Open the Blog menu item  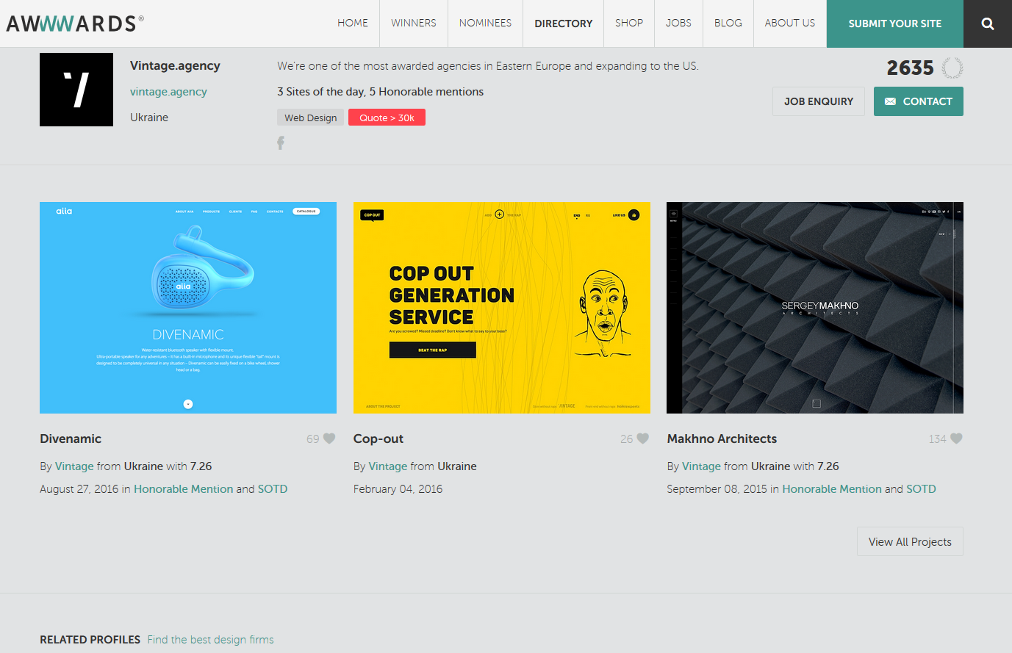(x=728, y=24)
